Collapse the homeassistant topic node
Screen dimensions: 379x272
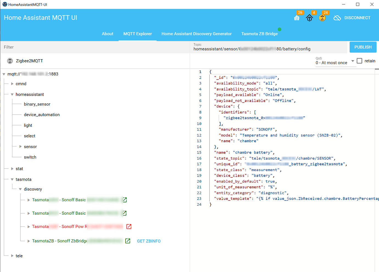pos(12,94)
